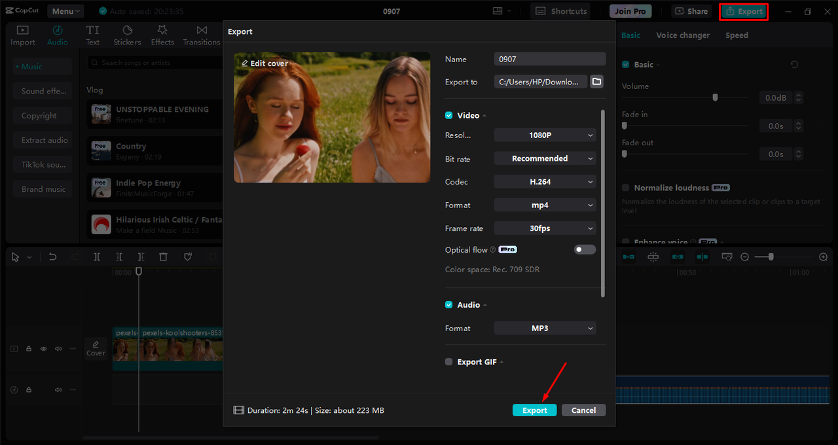Toggle the Basic checkbox in audio panel
This screenshot has width=838, height=445.
[x=626, y=65]
